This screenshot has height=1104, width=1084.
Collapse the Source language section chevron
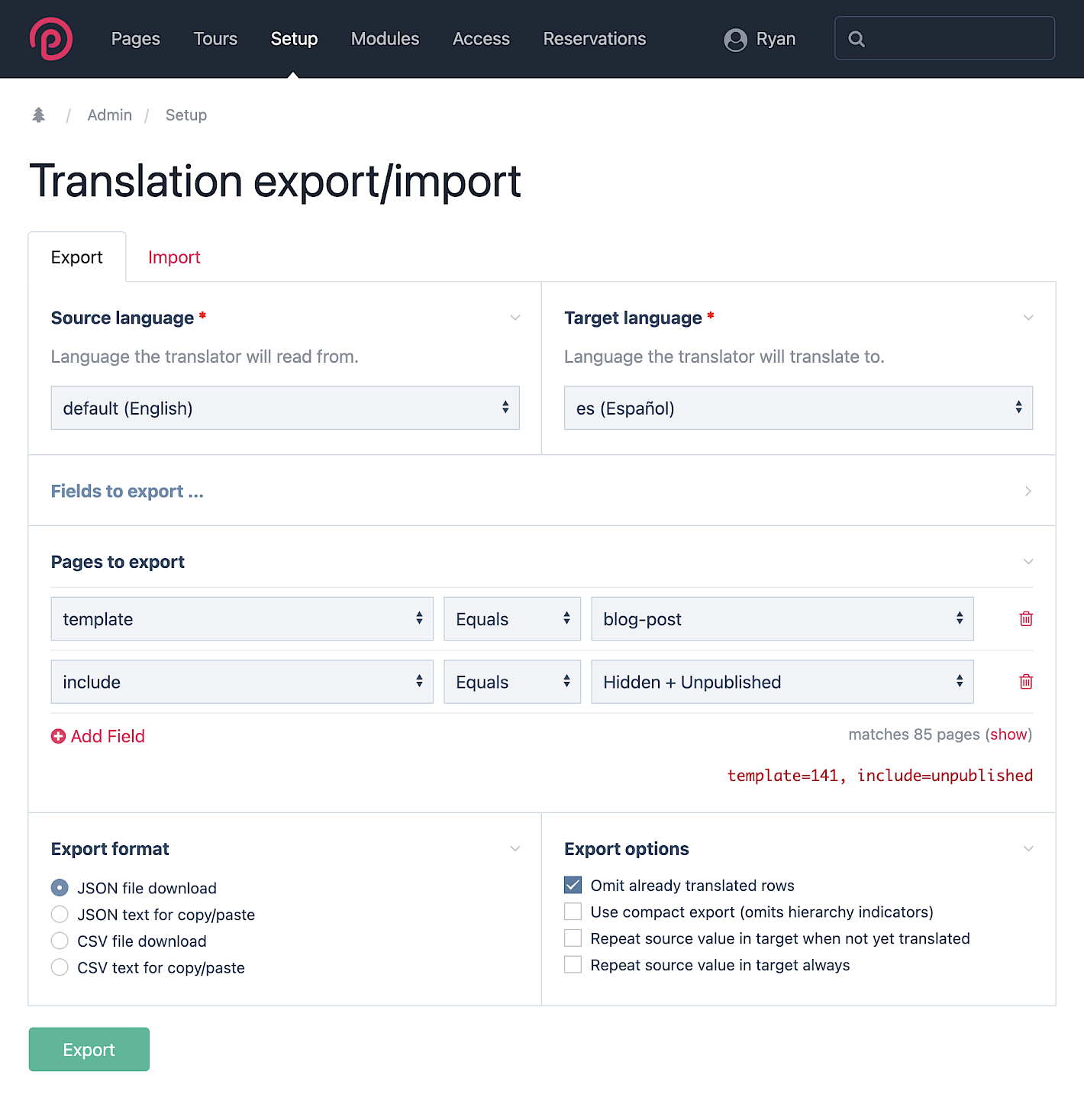(515, 318)
